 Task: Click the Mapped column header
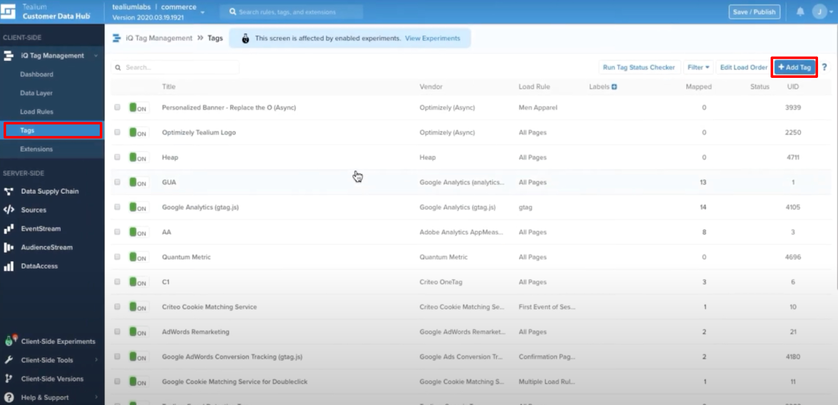(x=698, y=87)
